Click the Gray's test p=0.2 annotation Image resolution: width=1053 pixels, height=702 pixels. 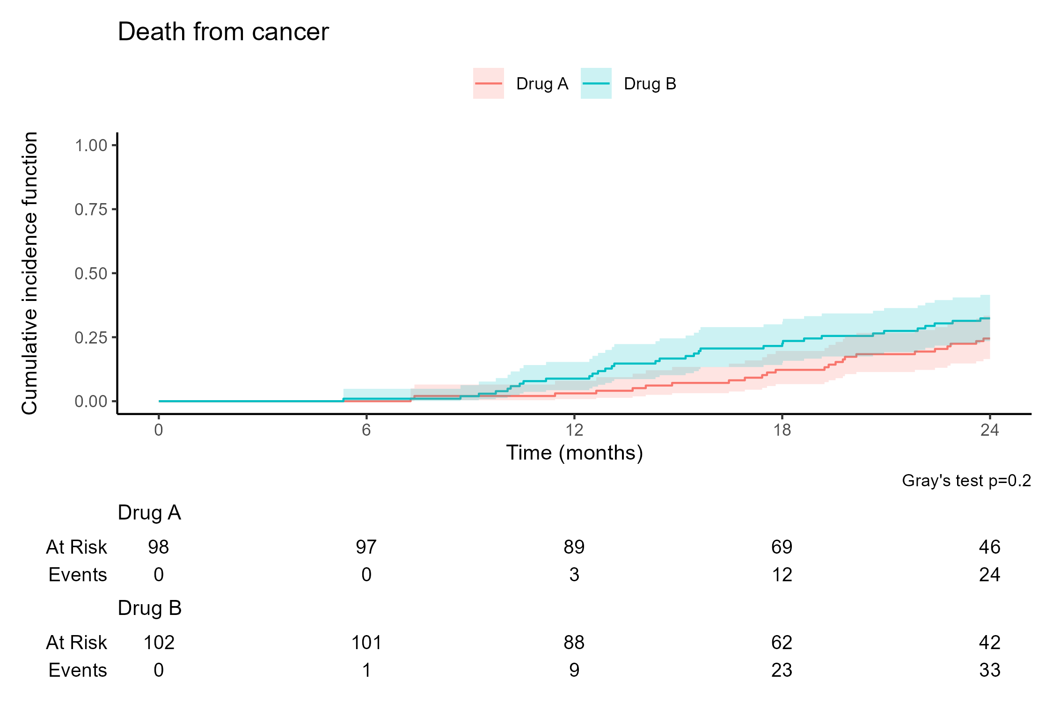coord(966,481)
